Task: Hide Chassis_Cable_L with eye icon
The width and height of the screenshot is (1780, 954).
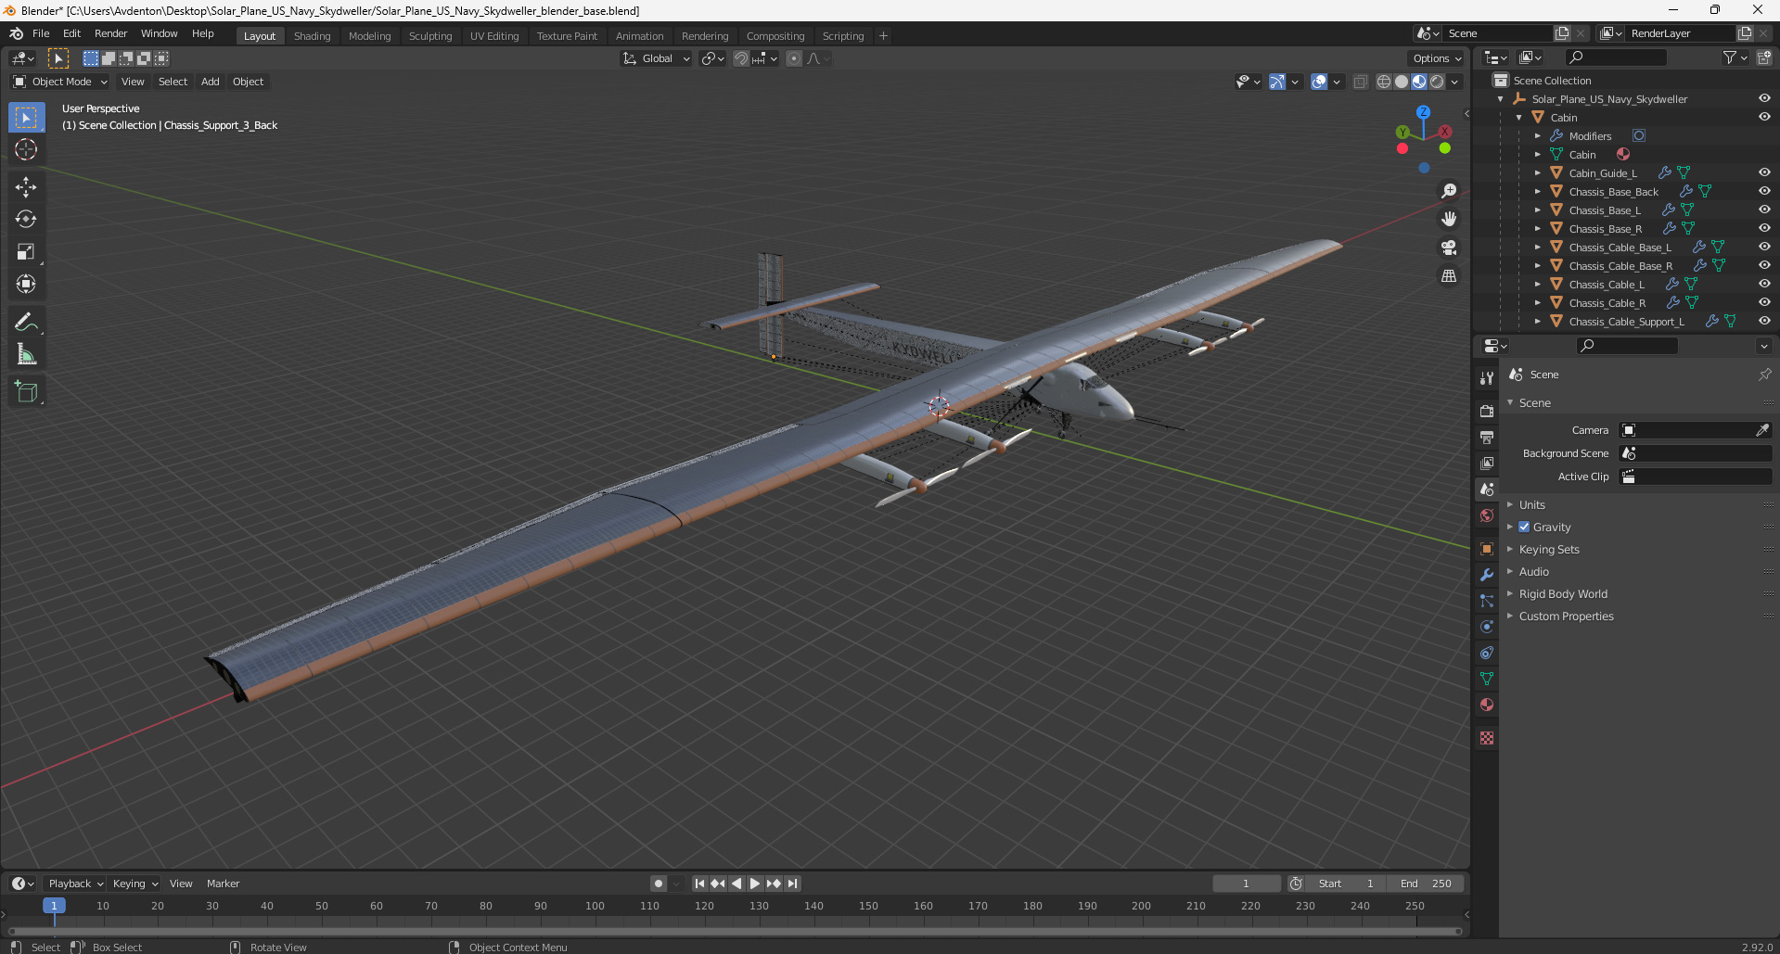Action: (1764, 284)
